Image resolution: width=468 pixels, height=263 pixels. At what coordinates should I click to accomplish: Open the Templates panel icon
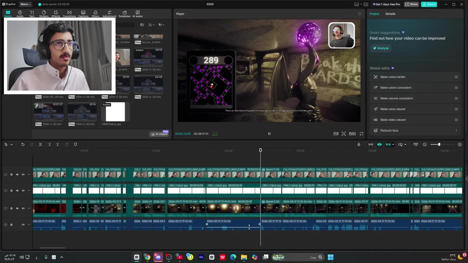pos(124,14)
